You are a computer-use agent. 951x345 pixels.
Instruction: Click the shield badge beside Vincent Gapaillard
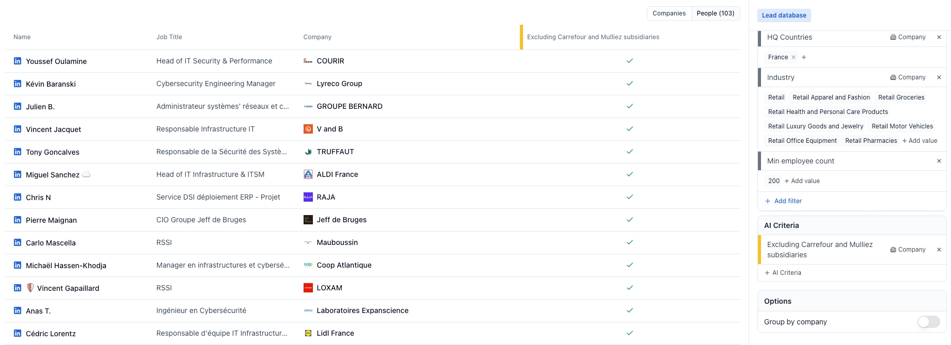[x=30, y=288]
